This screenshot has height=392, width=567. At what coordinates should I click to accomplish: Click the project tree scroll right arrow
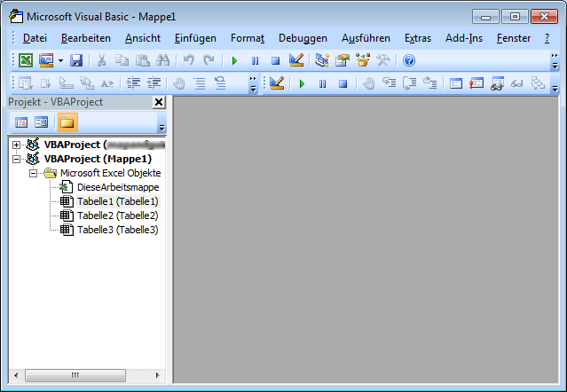pyautogui.click(x=157, y=375)
